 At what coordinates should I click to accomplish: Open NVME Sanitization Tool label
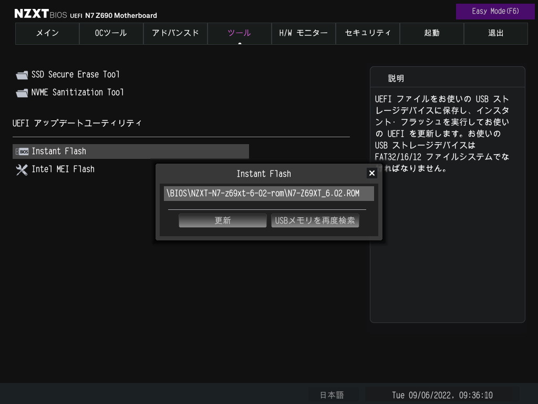click(x=78, y=93)
